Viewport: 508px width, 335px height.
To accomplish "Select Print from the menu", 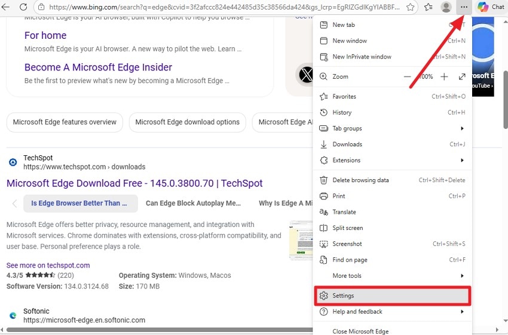I will click(392, 196).
